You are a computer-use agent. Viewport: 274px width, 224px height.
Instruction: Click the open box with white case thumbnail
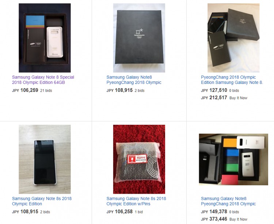tap(45, 38)
